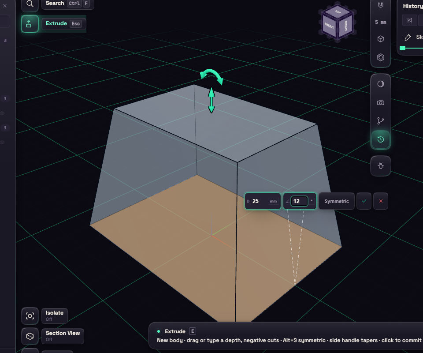Change the 5 mm grid snap size
The width and height of the screenshot is (423, 353).
[x=380, y=23]
